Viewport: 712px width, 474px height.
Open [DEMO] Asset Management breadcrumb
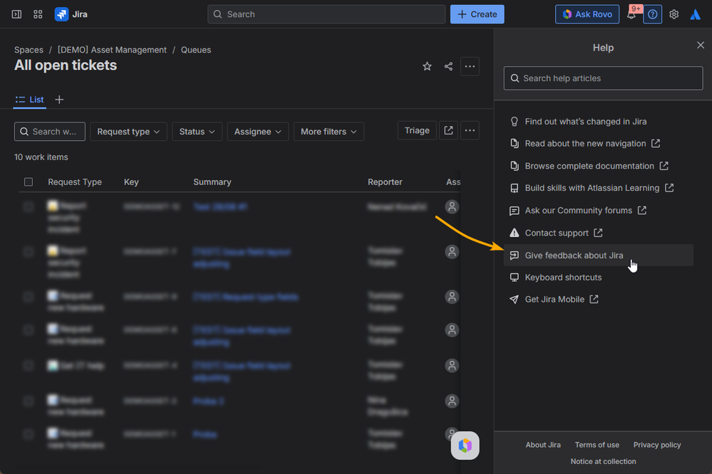(x=112, y=50)
